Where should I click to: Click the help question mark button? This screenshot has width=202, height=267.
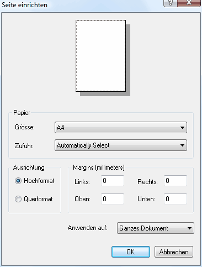[x=171, y=3]
